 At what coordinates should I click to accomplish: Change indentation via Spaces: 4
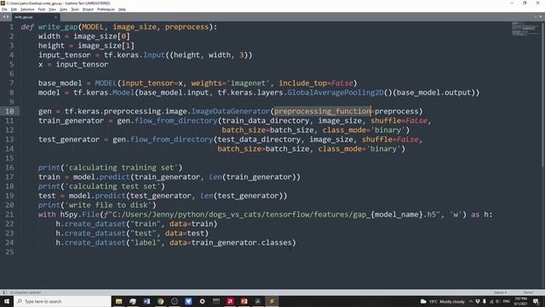[500, 293]
